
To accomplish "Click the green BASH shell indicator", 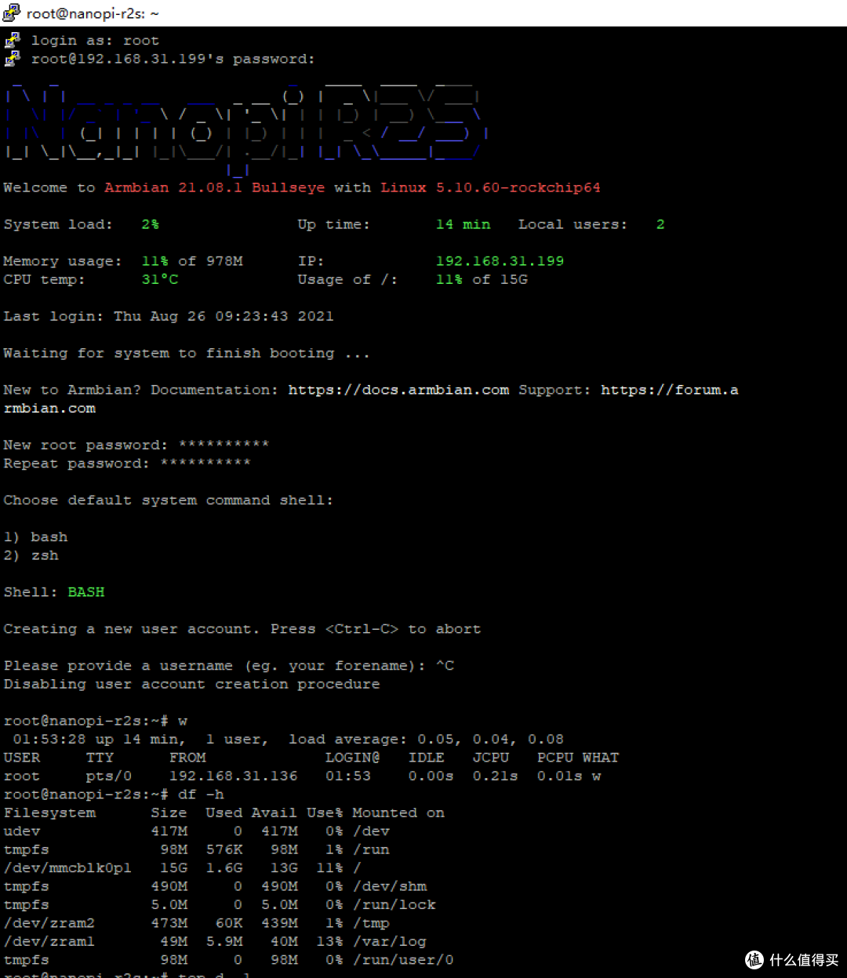I will [86, 591].
